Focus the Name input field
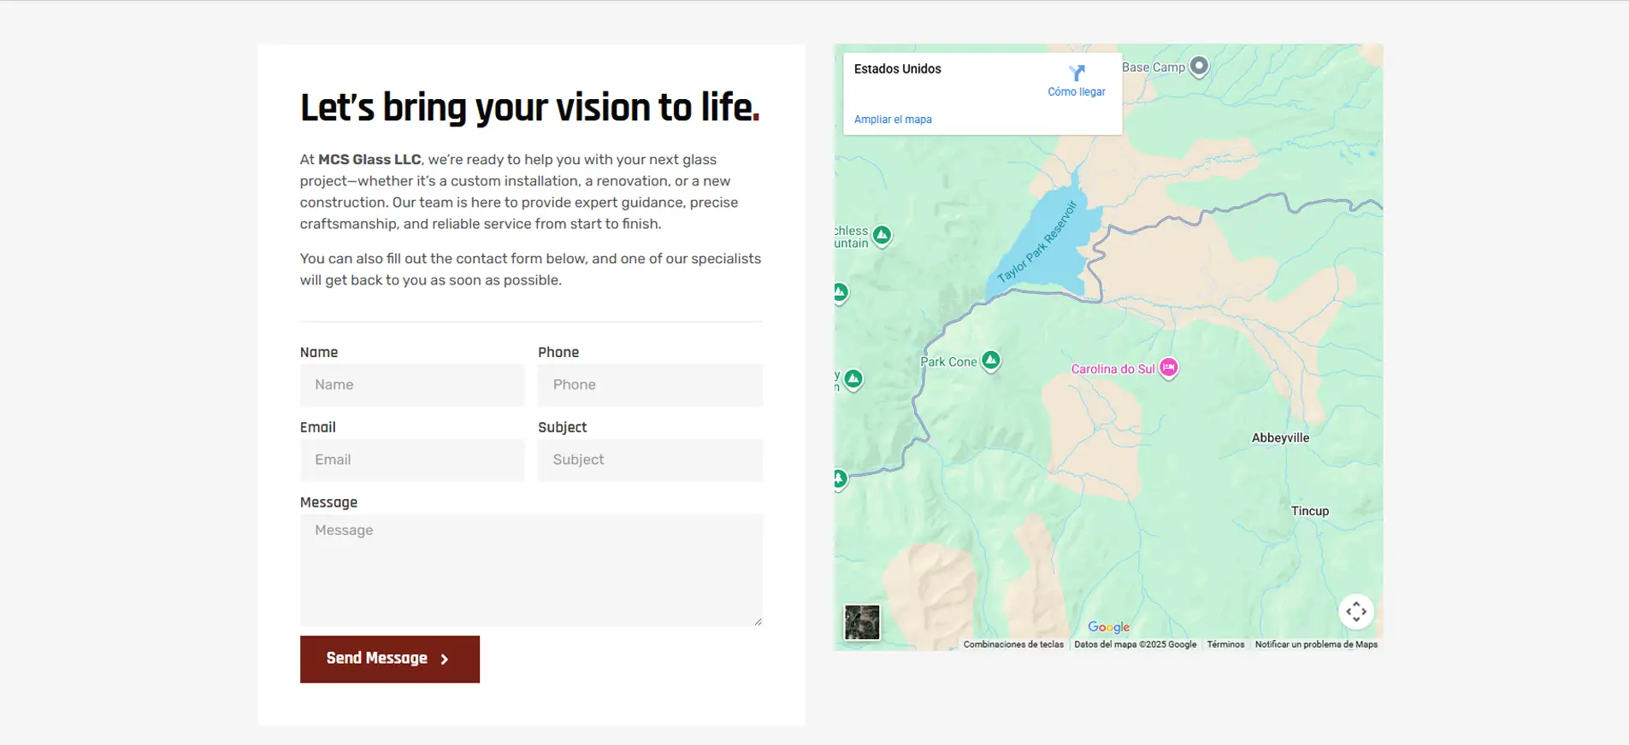 coord(412,385)
